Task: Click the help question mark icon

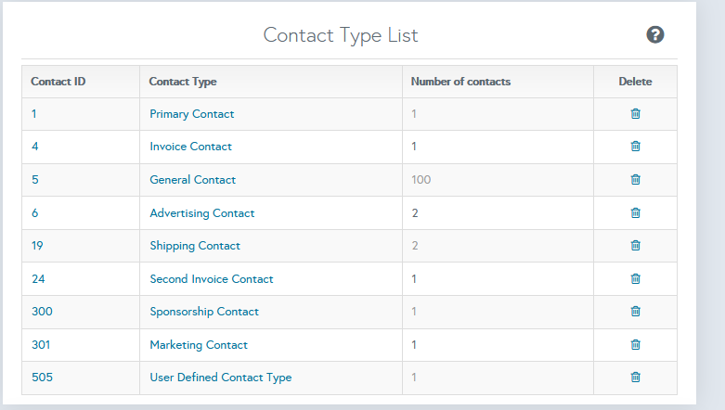Action: (x=655, y=35)
